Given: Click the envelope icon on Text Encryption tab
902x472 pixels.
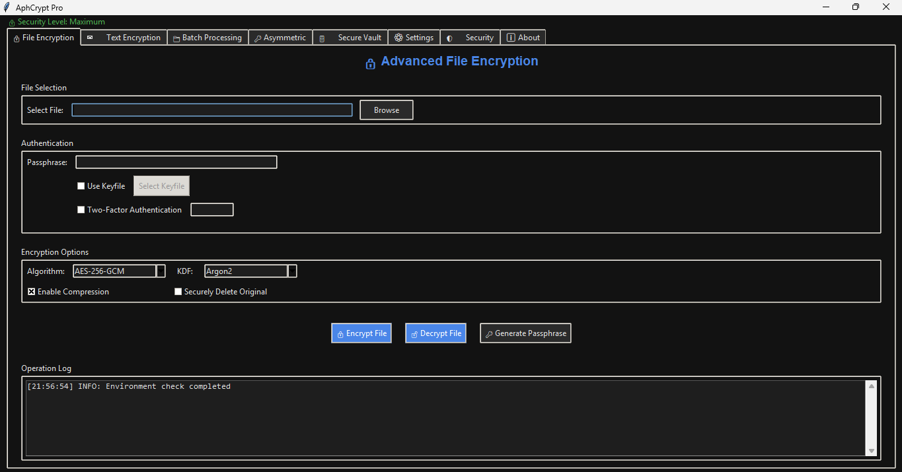Looking at the screenshot, I should pyautogui.click(x=90, y=38).
